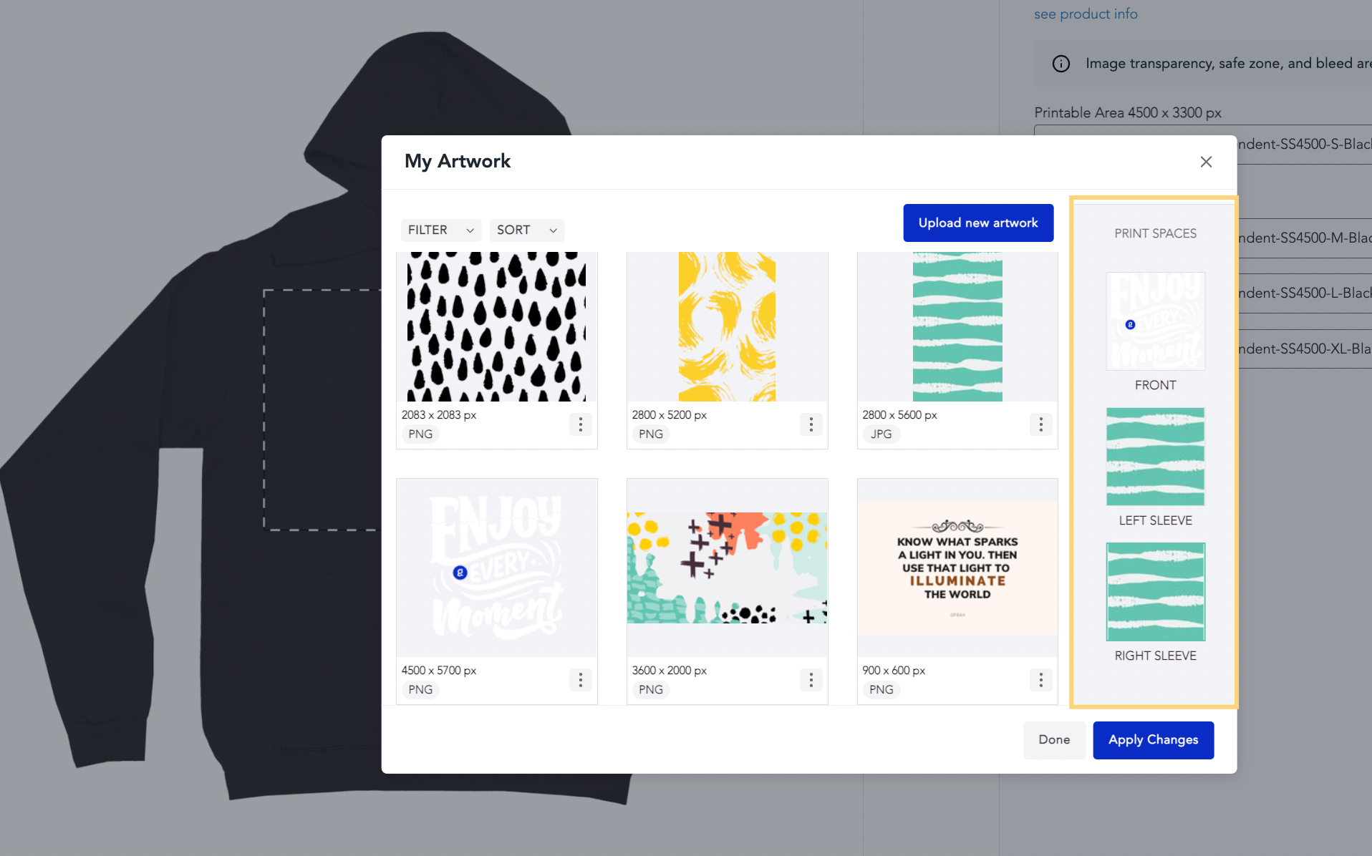Choose the black drops pattern thumbnail
The image size is (1372, 856).
coord(496,326)
